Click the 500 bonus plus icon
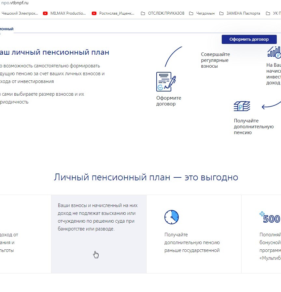The width and height of the screenshot is (281, 292). pos(270,218)
